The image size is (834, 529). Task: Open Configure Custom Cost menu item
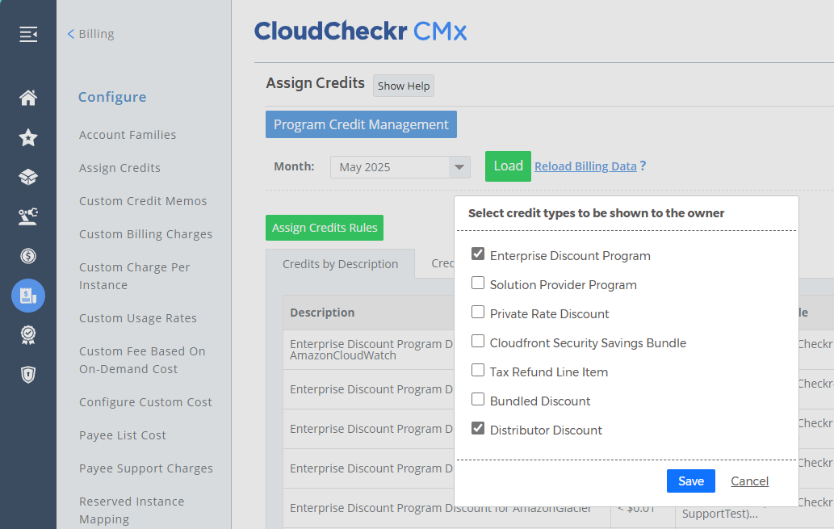pyautogui.click(x=146, y=402)
